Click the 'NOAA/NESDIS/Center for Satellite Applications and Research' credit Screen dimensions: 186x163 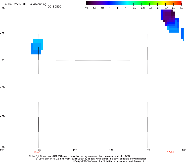pos(109,161)
